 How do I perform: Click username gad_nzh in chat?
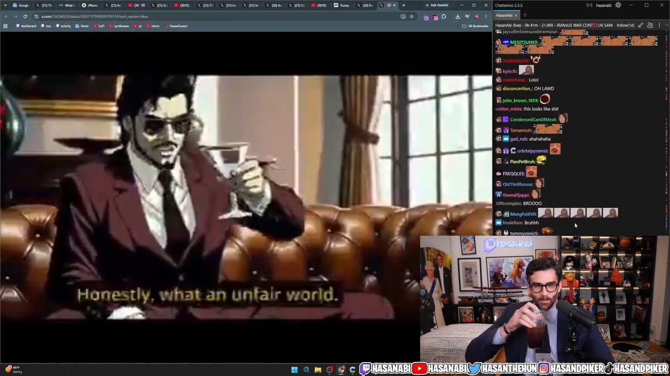[x=519, y=139]
